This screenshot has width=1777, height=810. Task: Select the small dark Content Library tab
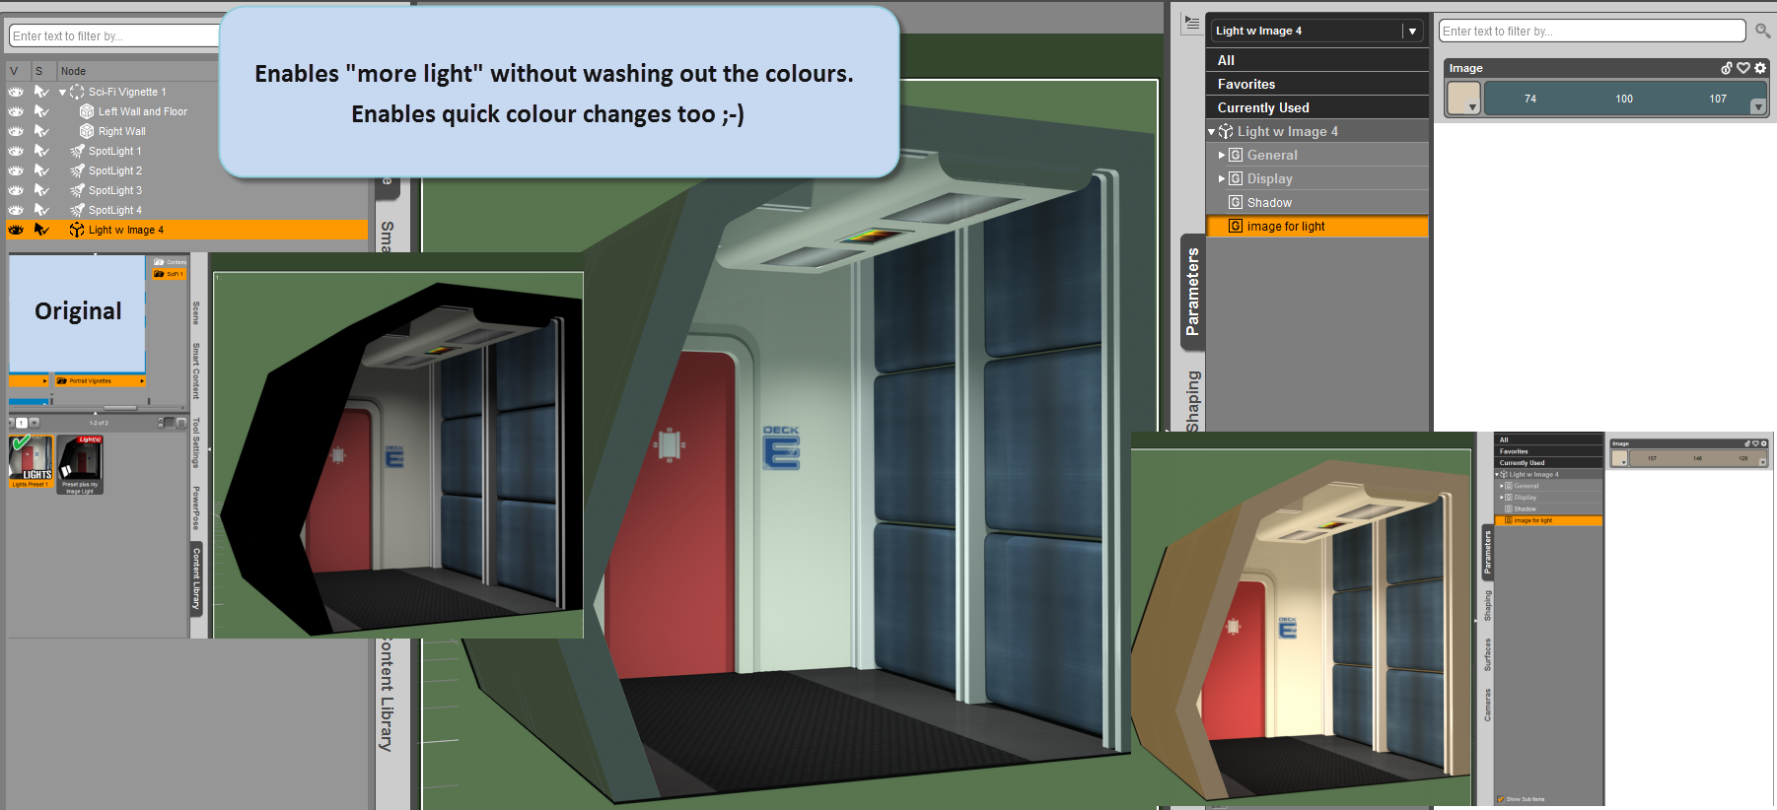[x=196, y=577]
